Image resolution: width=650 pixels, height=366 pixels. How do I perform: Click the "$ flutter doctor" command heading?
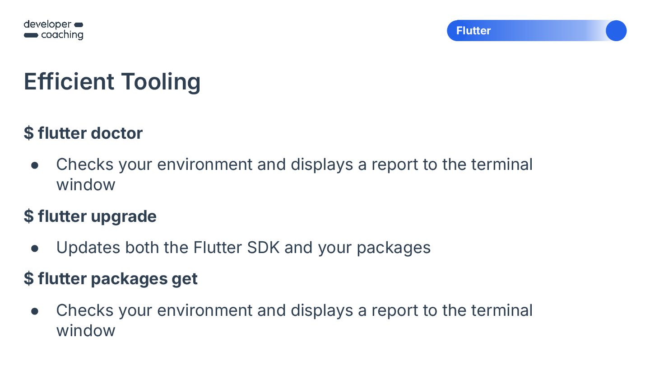click(83, 133)
